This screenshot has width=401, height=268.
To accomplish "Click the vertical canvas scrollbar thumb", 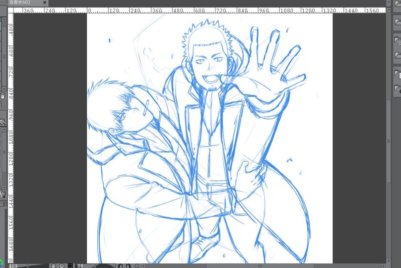I will click(388, 141).
